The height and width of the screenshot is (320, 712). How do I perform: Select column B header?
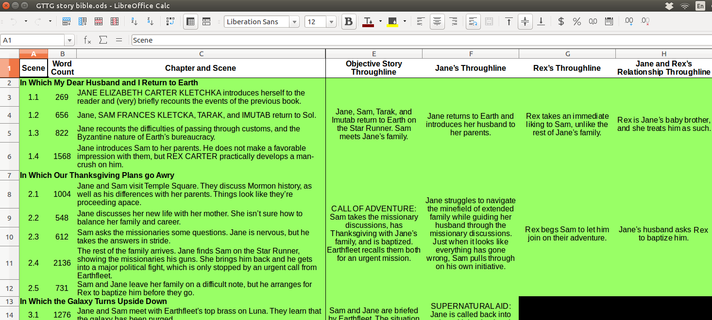click(62, 54)
